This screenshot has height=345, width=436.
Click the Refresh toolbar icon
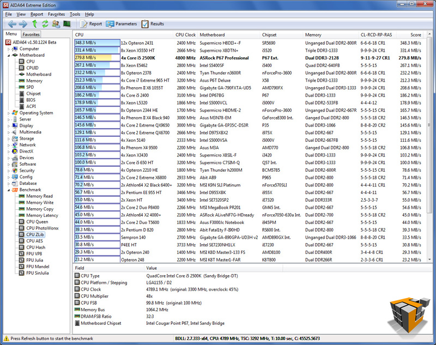click(x=45, y=24)
